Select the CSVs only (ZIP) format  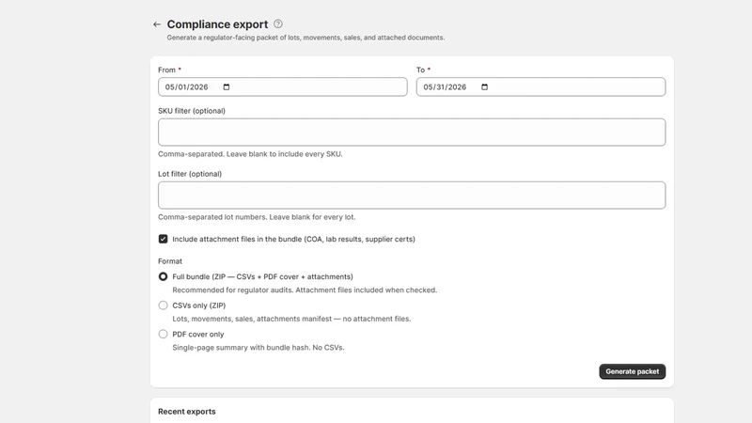163,305
